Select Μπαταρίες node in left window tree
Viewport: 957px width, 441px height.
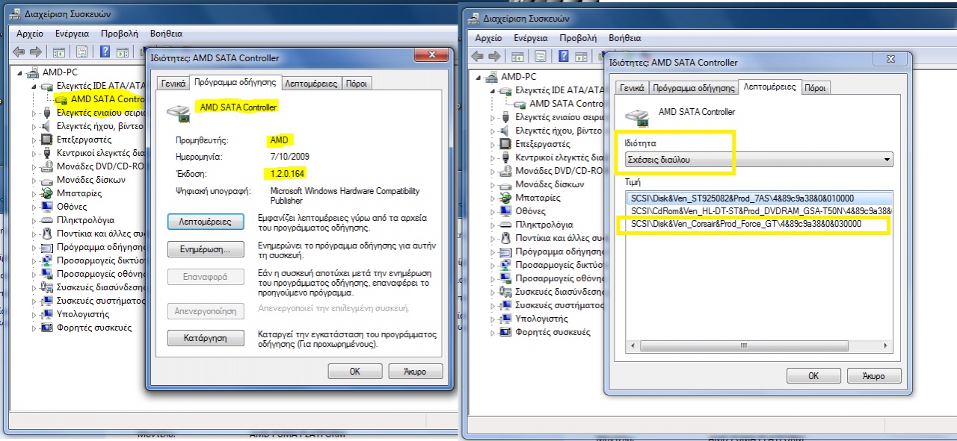79,193
